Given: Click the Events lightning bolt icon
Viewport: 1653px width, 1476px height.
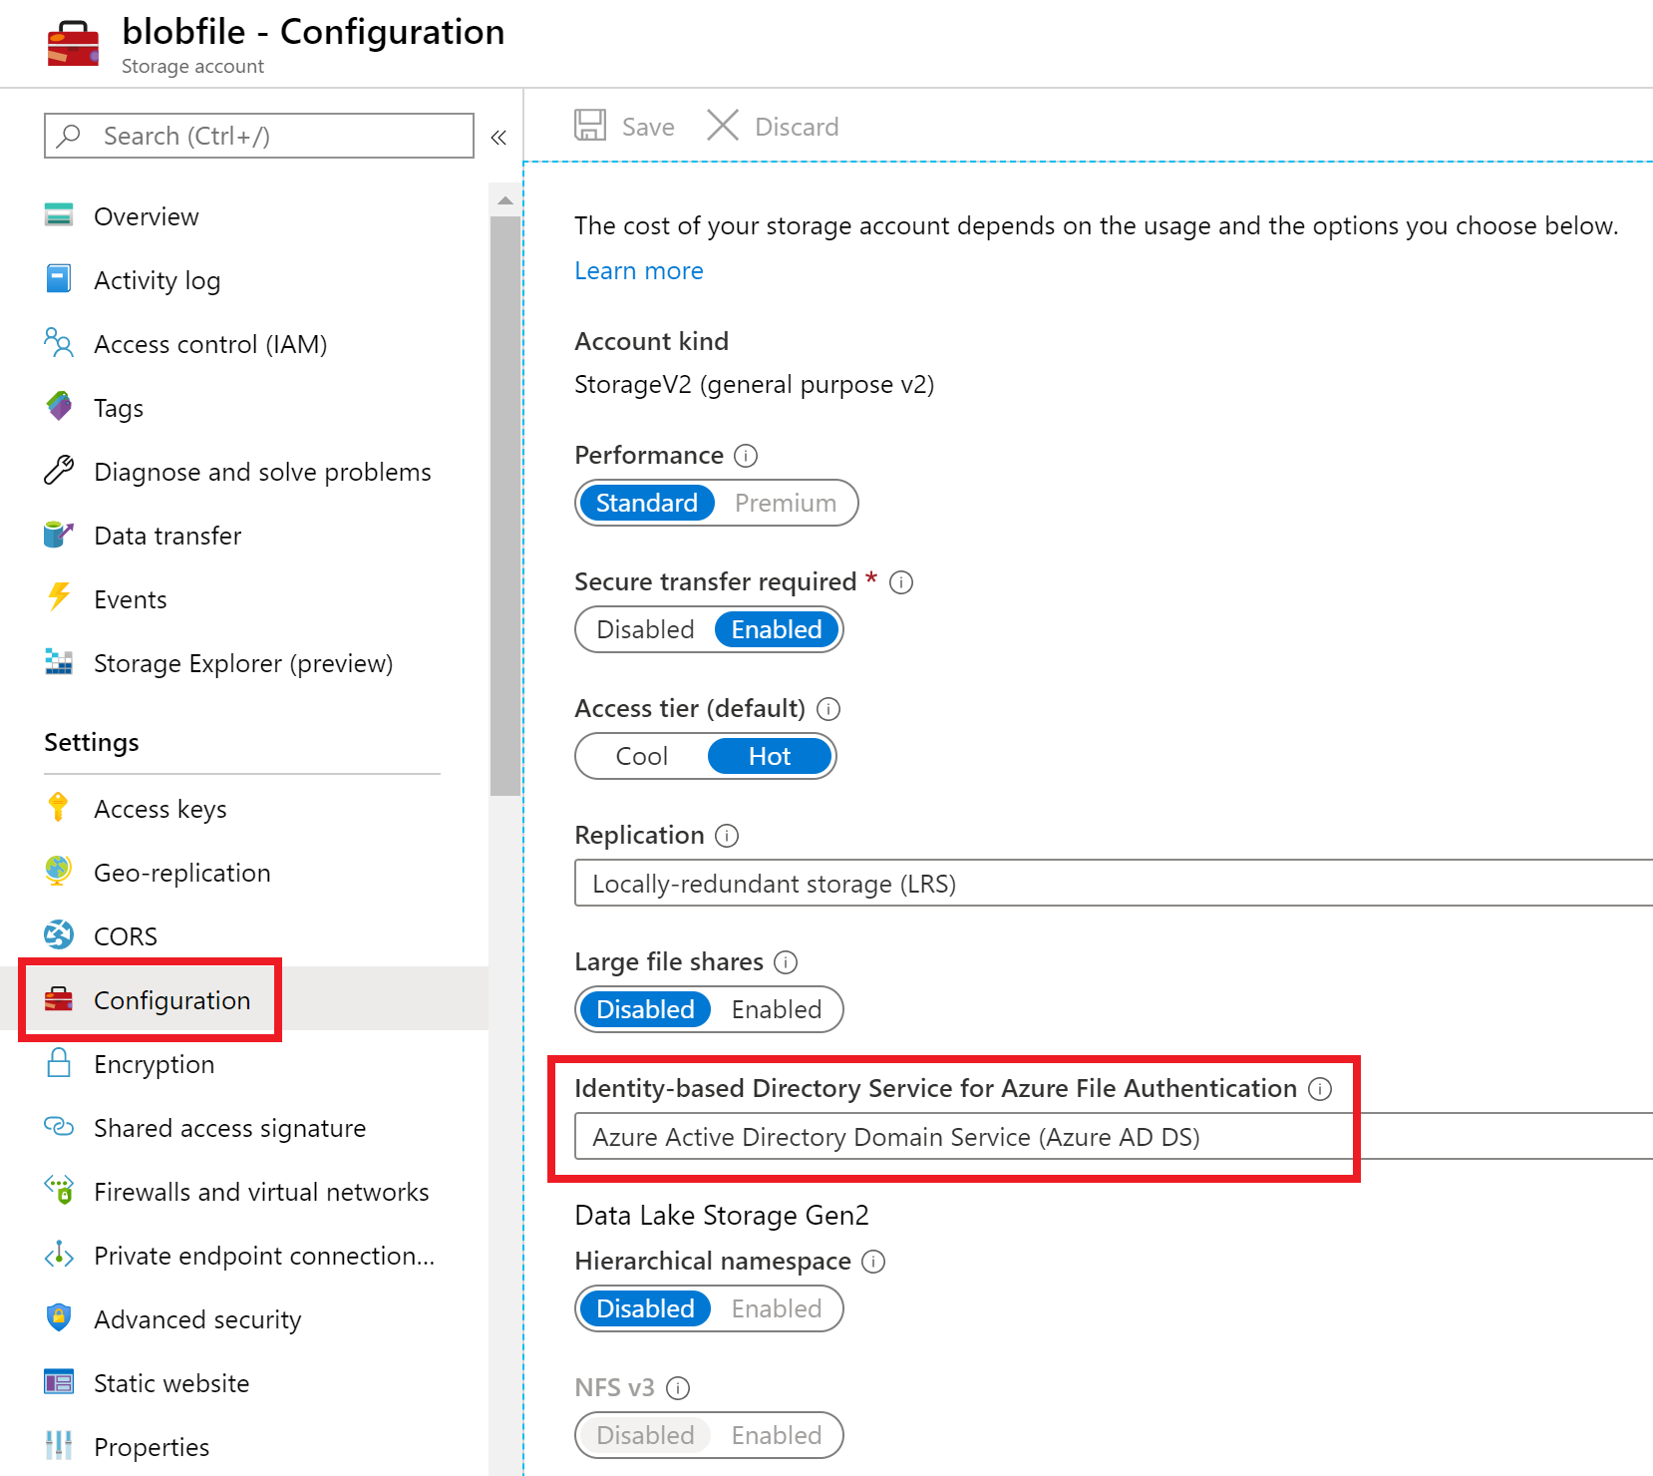Looking at the screenshot, I should pyautogui.click(x=59, y=596).
